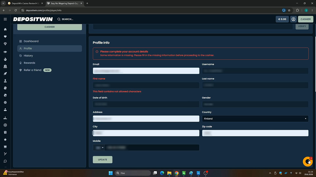Open the Chrome three-dot menu
316x177 pixels.
(312, 10)
